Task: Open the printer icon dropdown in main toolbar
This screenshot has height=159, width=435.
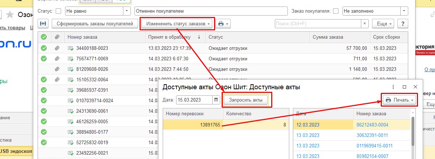Action: pyautogui.click(x=223, y=24)
